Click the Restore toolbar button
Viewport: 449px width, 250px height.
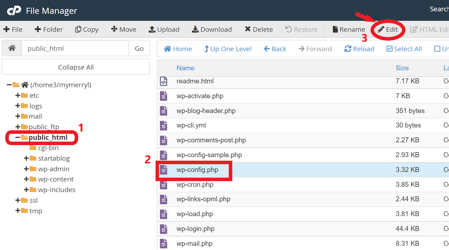pyautogui.click(x=301, y=29)
